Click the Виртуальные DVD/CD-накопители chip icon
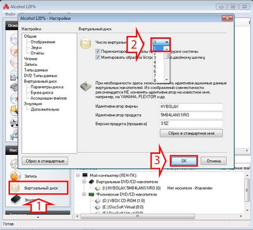 [92, 182]
